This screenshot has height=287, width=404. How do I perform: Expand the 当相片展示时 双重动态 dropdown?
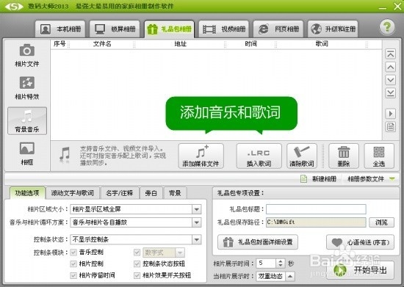pos(290,276)
